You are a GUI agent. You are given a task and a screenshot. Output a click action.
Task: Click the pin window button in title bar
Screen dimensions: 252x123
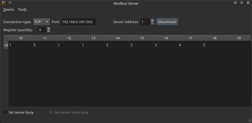click(x=10, y=3)
